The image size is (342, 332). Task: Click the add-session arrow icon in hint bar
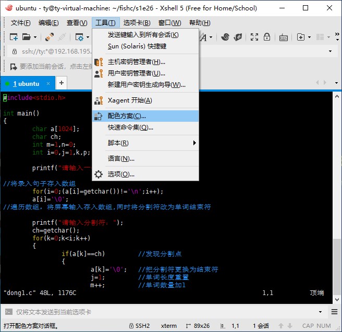click(14, 67)
